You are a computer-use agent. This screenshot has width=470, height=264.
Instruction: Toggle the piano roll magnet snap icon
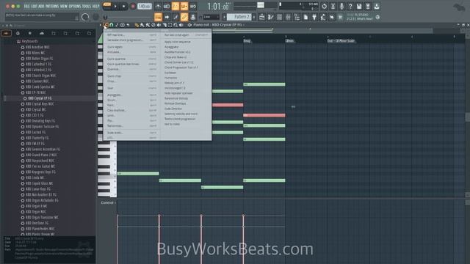(111, 25)
